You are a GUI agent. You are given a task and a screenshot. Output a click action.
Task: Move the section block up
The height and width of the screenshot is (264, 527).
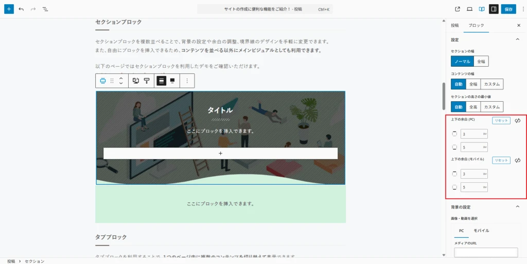121,79
